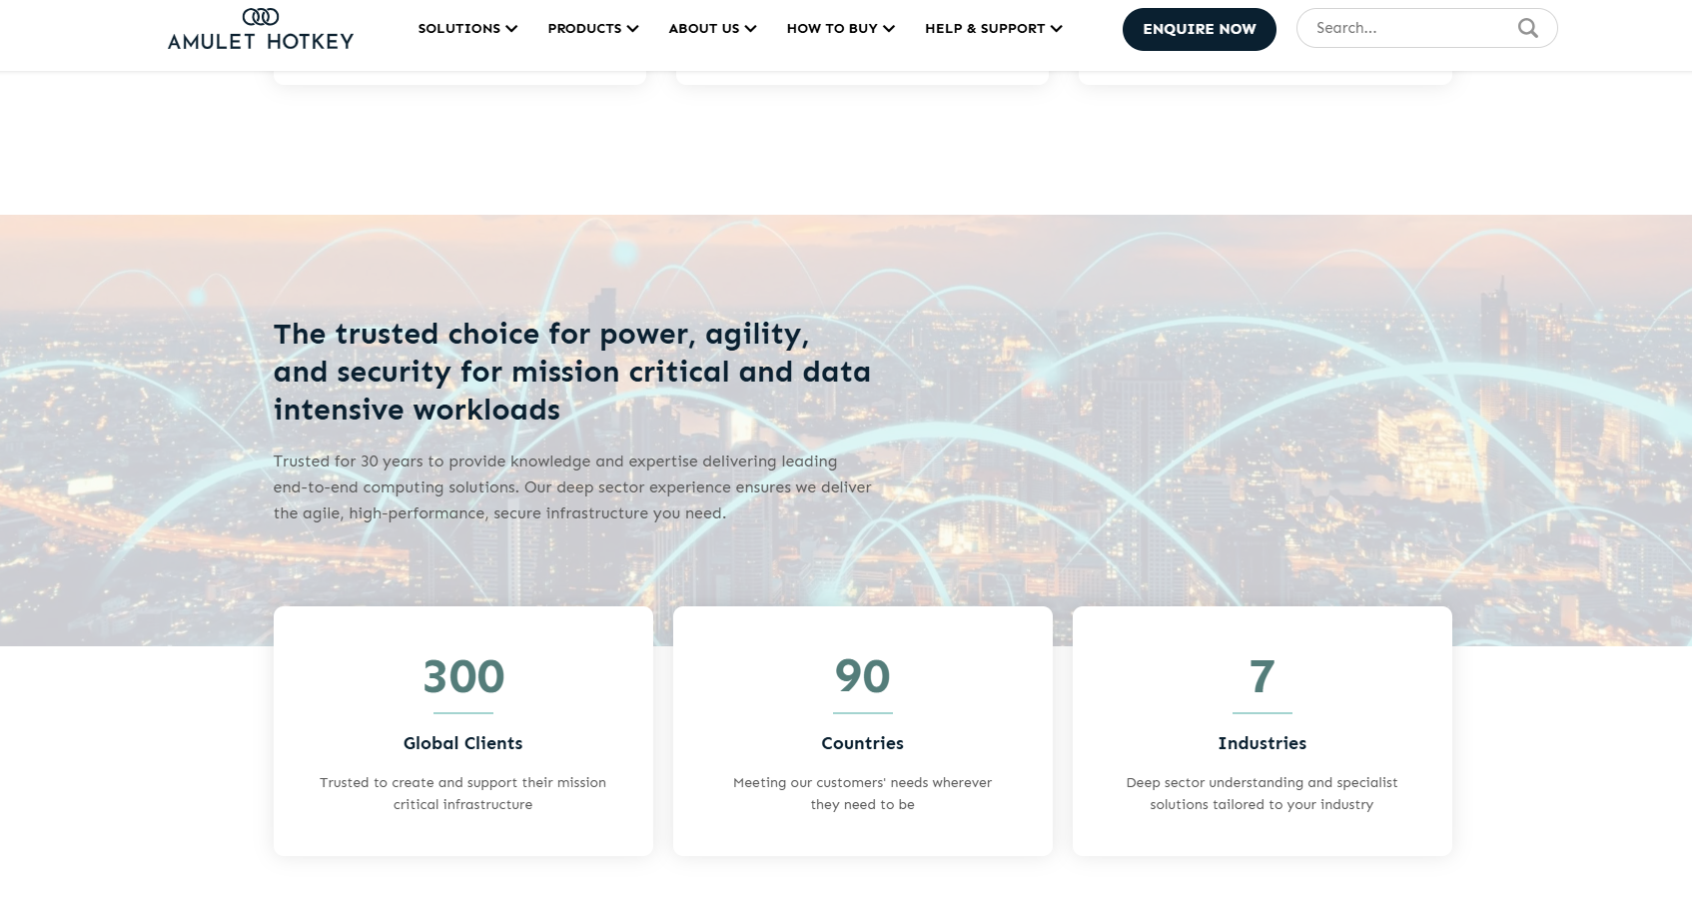This screenshot has width=1692, height=902.
Task: Click the 'trusted choice for power' headline
Action: pos(571,372)
